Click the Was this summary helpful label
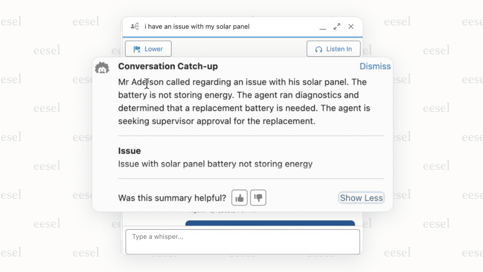The width and height of the screenshot is (483, 272). click(172, 198)
